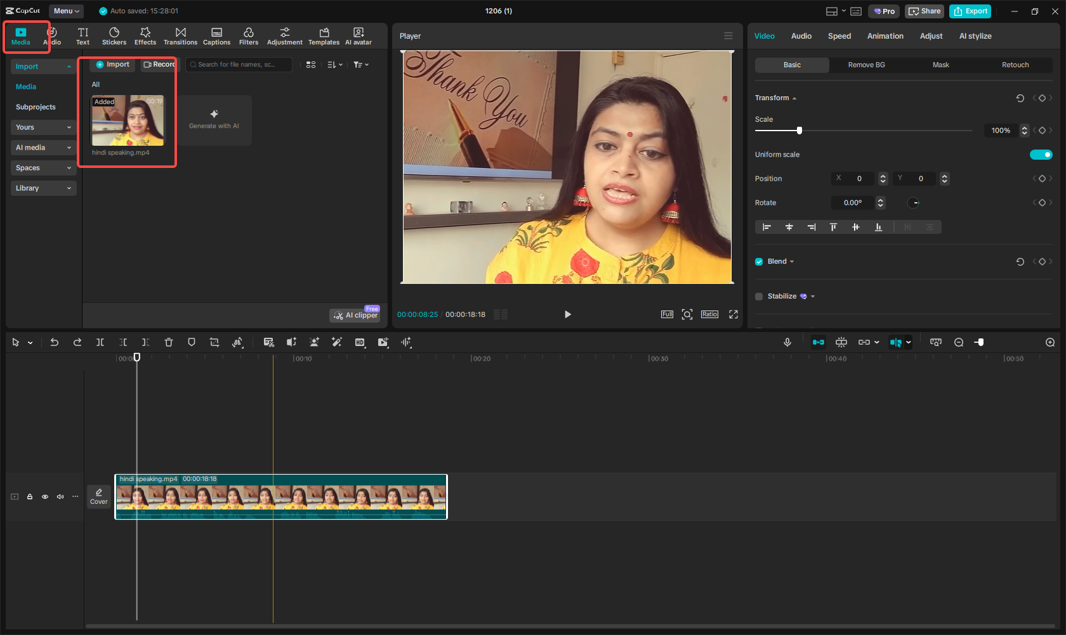
Task: Expand the Spaces section in the sidebar
Action: 43,167
